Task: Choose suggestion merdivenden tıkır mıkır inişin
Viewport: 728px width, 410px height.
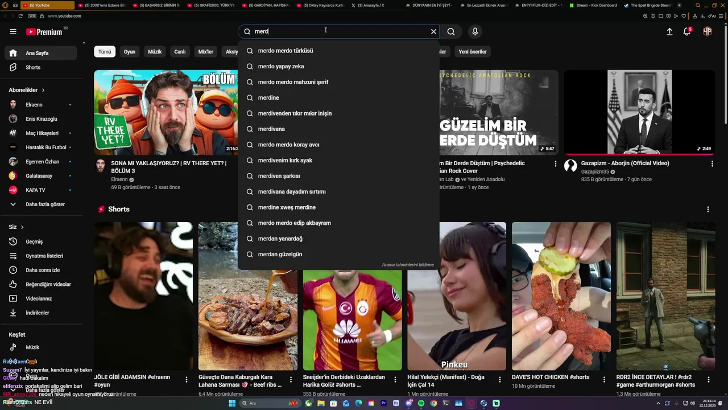Action: coord(338,113)
